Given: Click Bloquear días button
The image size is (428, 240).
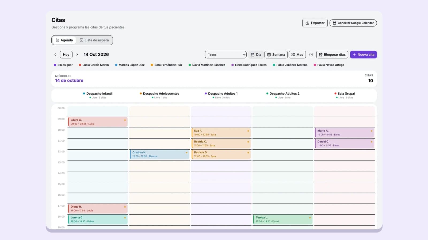Looking at the screenshot, I should pos(332,55).
